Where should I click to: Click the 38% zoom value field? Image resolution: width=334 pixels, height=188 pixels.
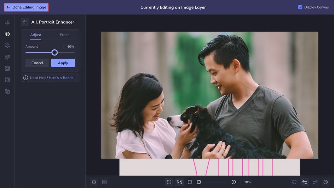(x=246, y=182)
